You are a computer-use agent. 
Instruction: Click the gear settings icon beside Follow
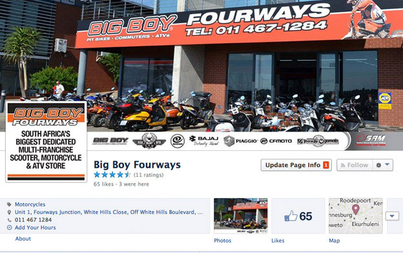[x=378, y=165]
